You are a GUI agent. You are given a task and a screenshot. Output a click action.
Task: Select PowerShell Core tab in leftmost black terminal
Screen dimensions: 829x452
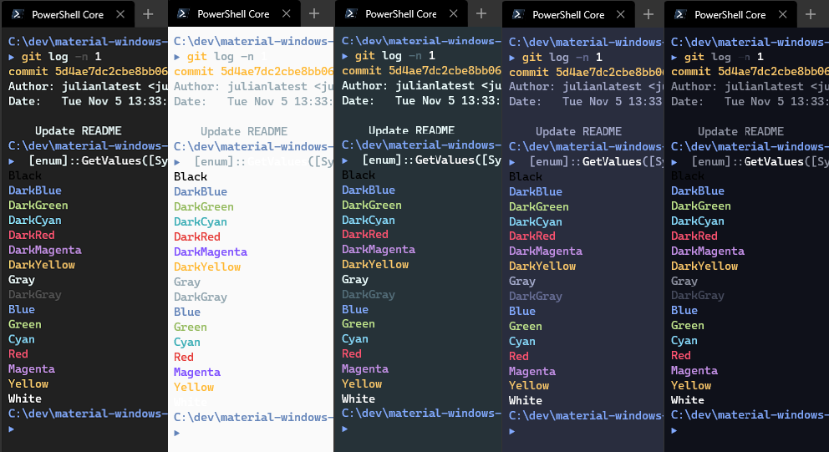click(69, 14)
